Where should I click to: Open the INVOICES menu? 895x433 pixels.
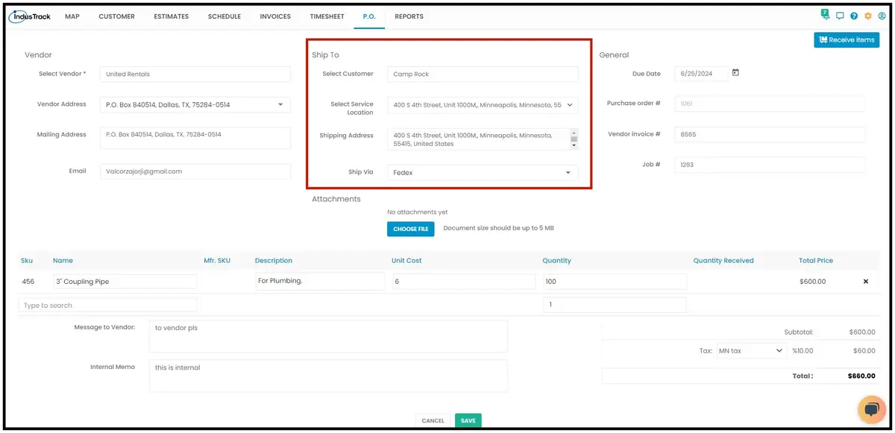[275, 16]
